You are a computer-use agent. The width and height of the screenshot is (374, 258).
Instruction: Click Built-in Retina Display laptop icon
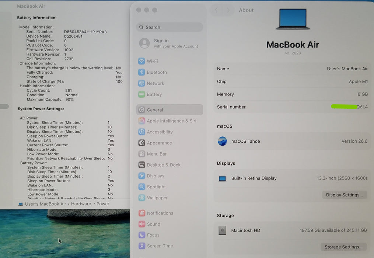click(222, 178)
